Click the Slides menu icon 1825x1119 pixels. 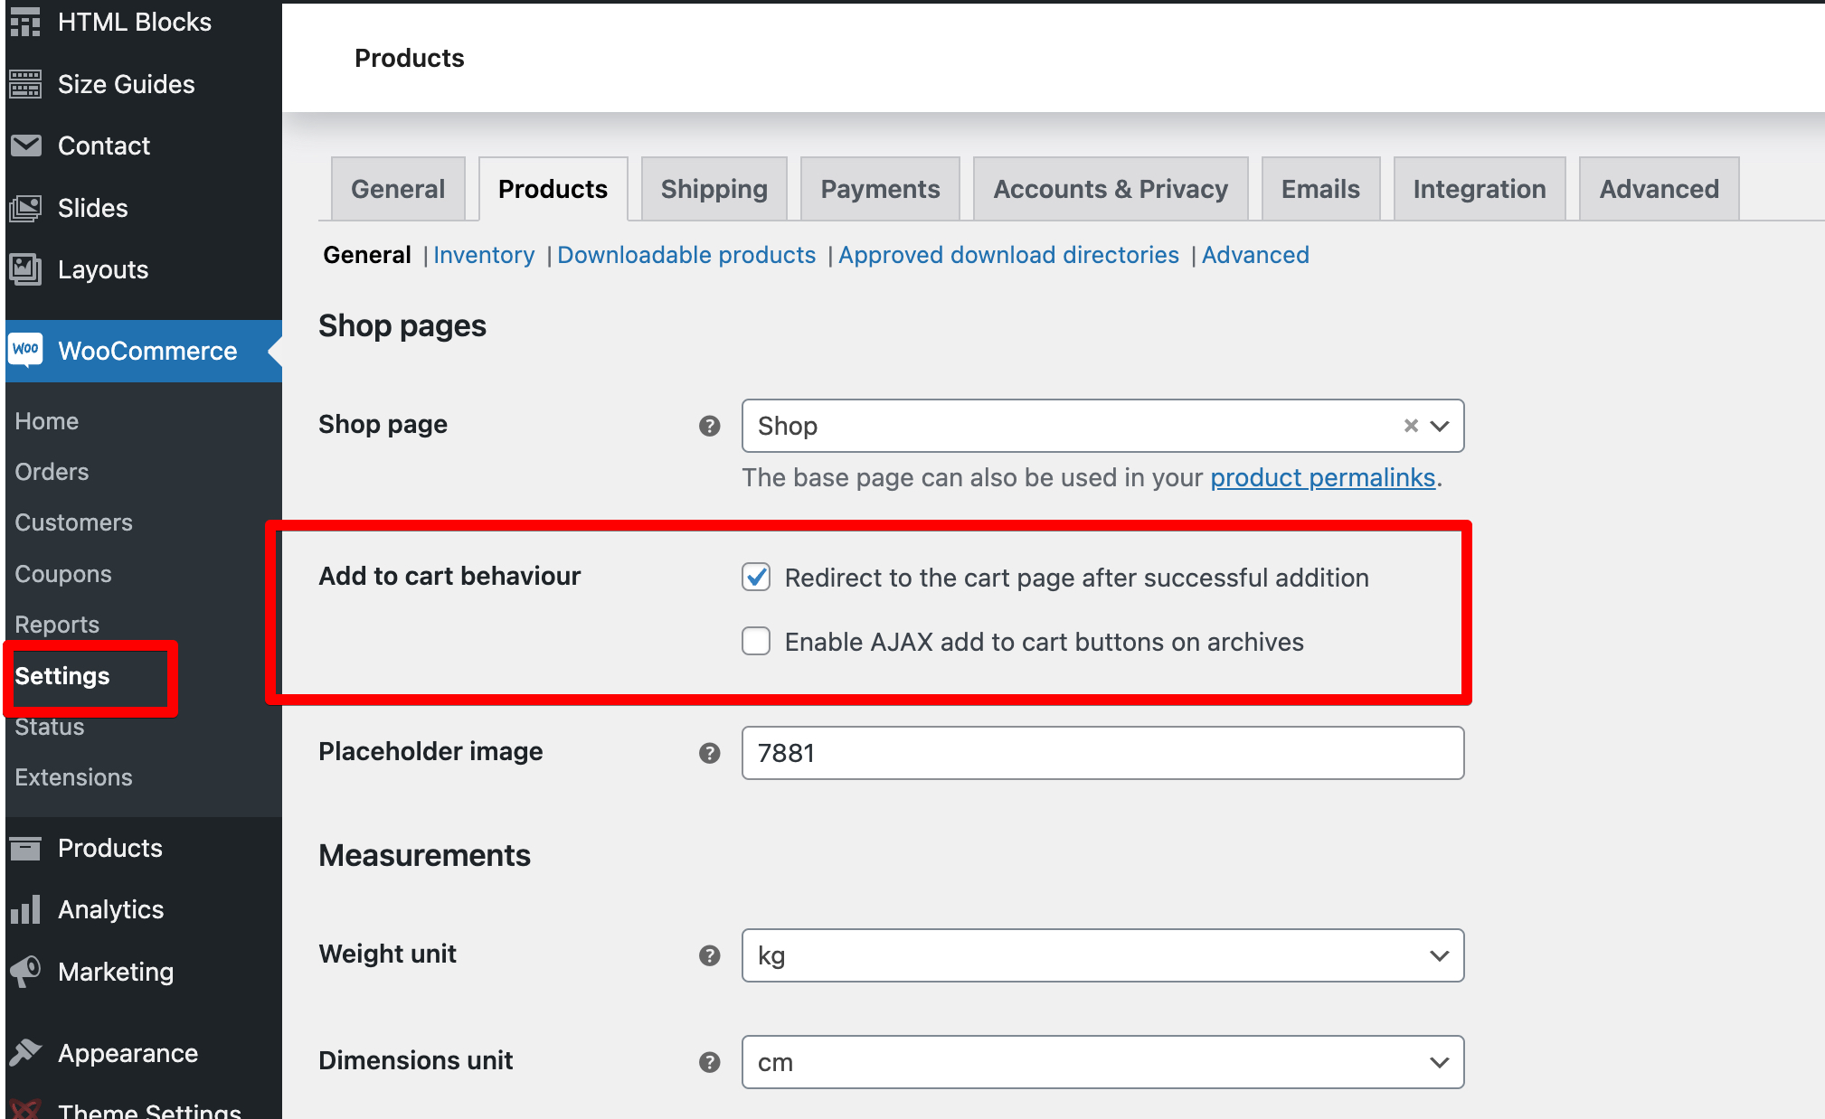coord(25,208)
